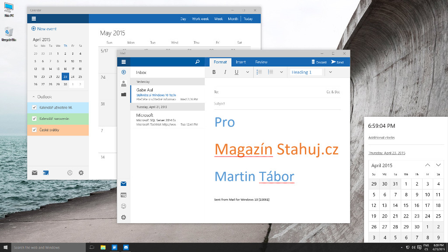Click the mail envelope icon in Mail sidebar
This screenshot has height=252, width=448.
coord(123,184)
